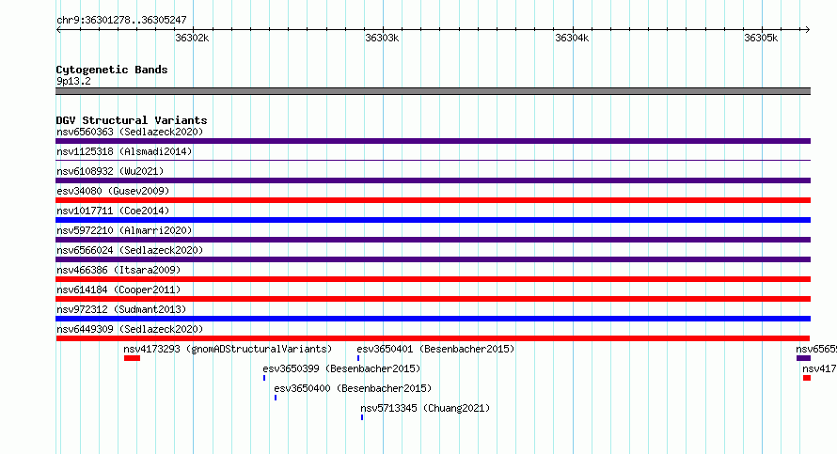The width and height of the screenshot is (837, 454).
Task: Select the small red nsv417 bar at right
Action: coord(807,378)
